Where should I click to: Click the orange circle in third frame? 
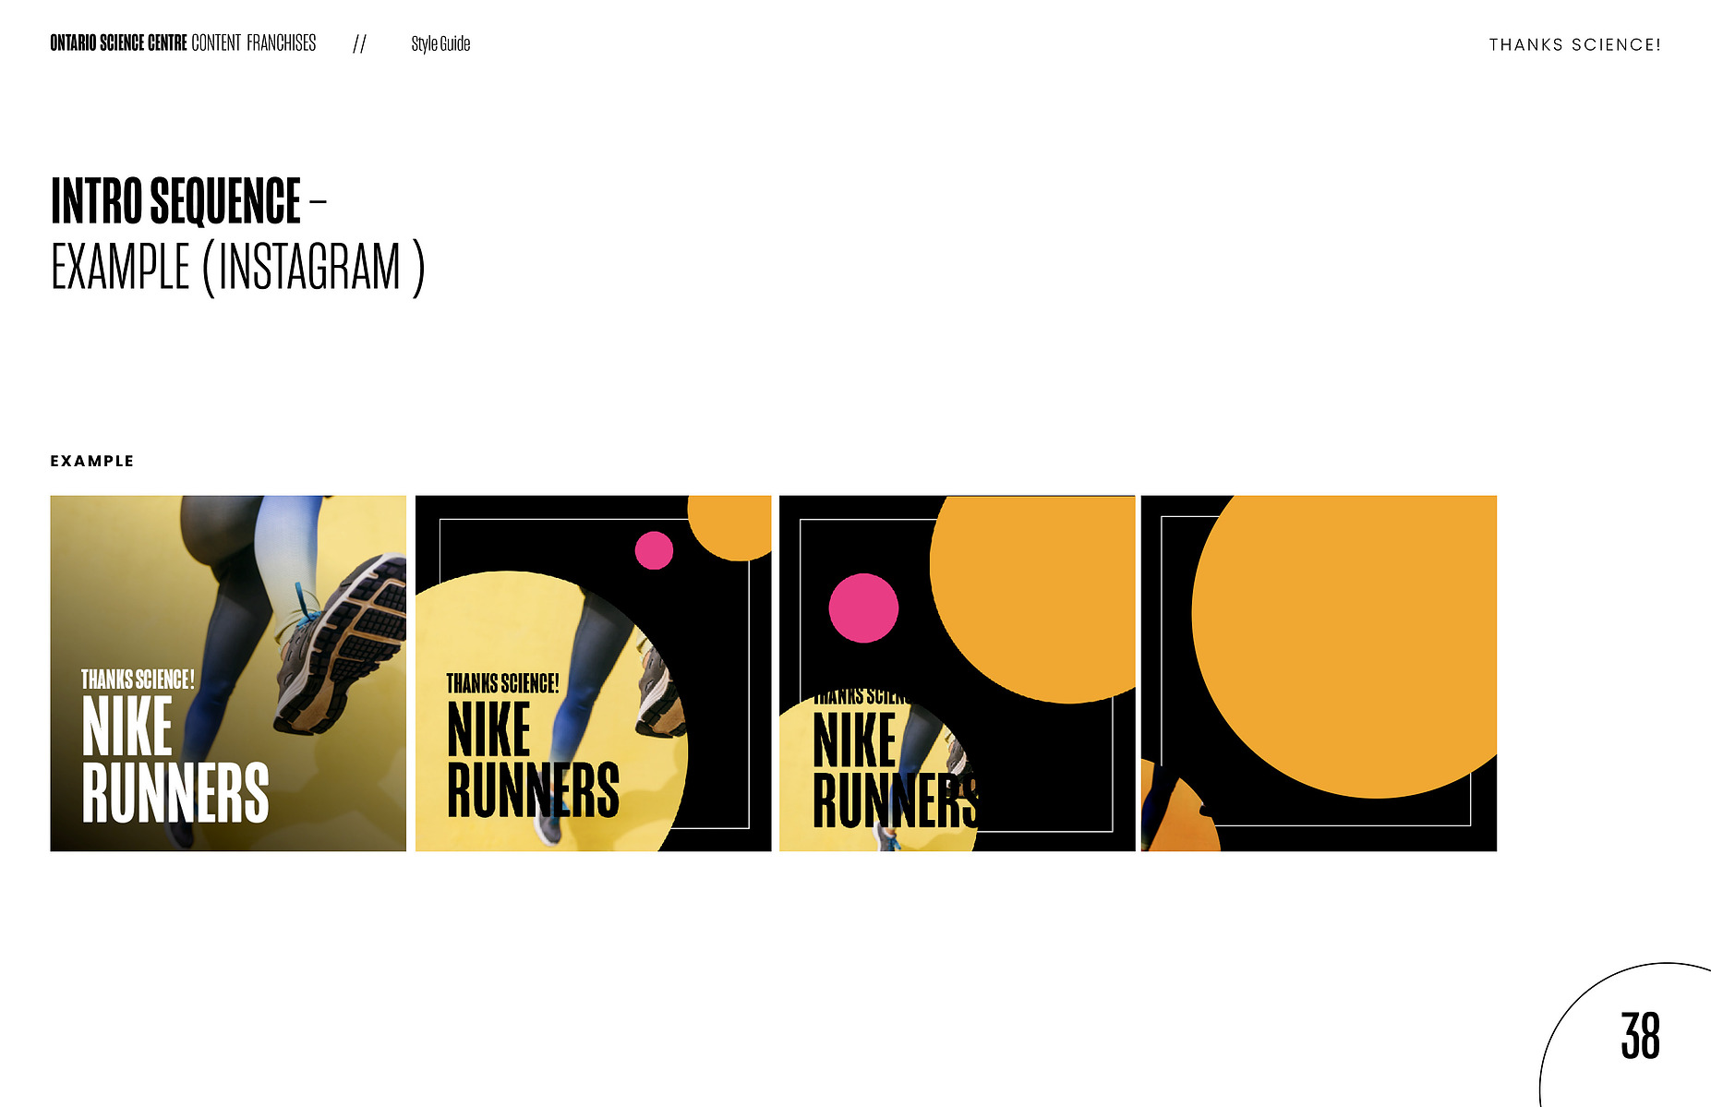1034,599
